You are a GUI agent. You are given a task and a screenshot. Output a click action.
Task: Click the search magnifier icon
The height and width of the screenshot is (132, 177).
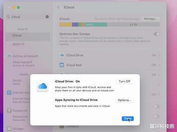pyautogui.click(x=8, y=17)
